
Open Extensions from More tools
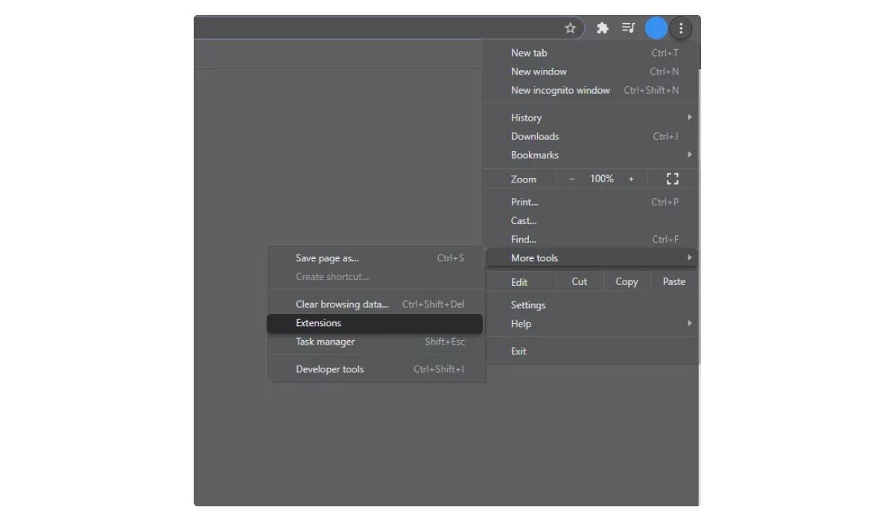coord(375,323)
